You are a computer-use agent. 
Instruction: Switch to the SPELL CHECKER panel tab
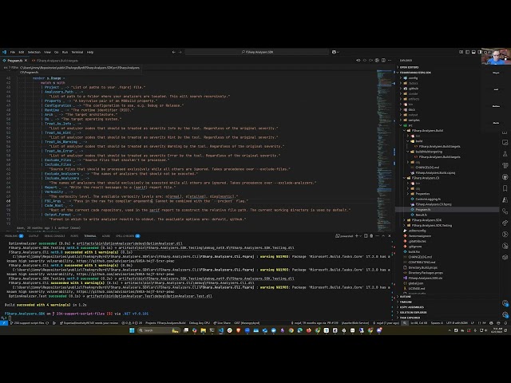(x=128, y=236)
